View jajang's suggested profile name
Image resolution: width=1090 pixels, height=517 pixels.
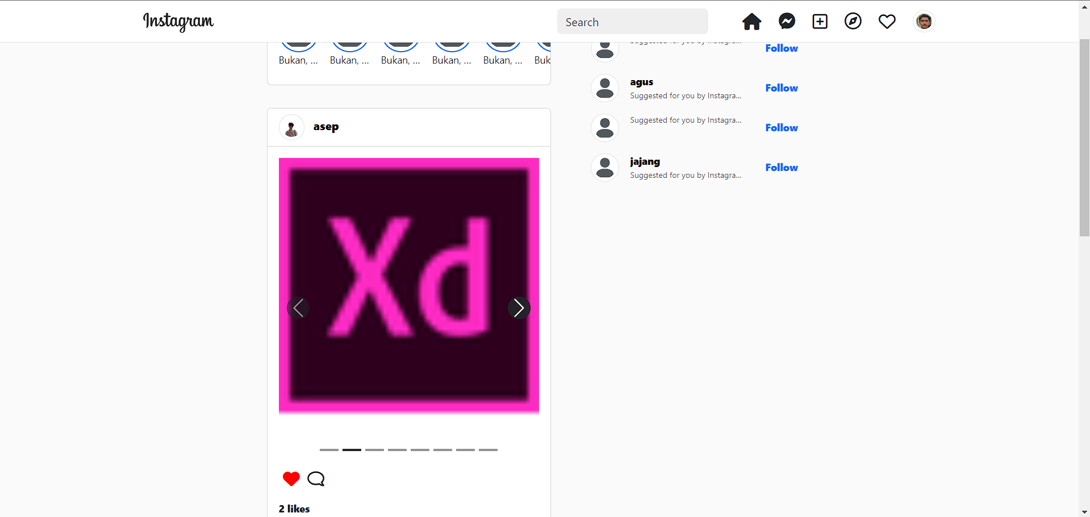tap(645, 162)
